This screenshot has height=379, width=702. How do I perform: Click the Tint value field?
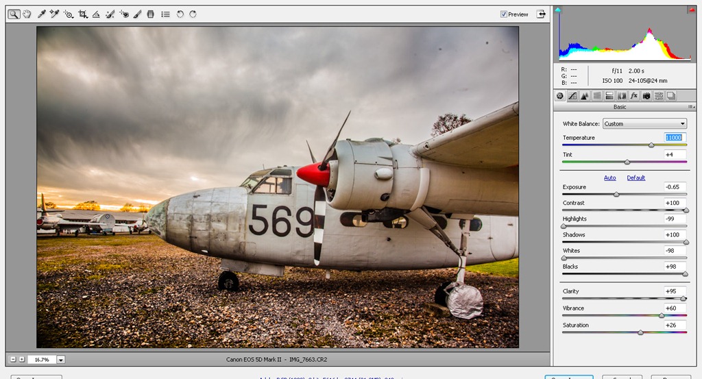click(675, 154)
